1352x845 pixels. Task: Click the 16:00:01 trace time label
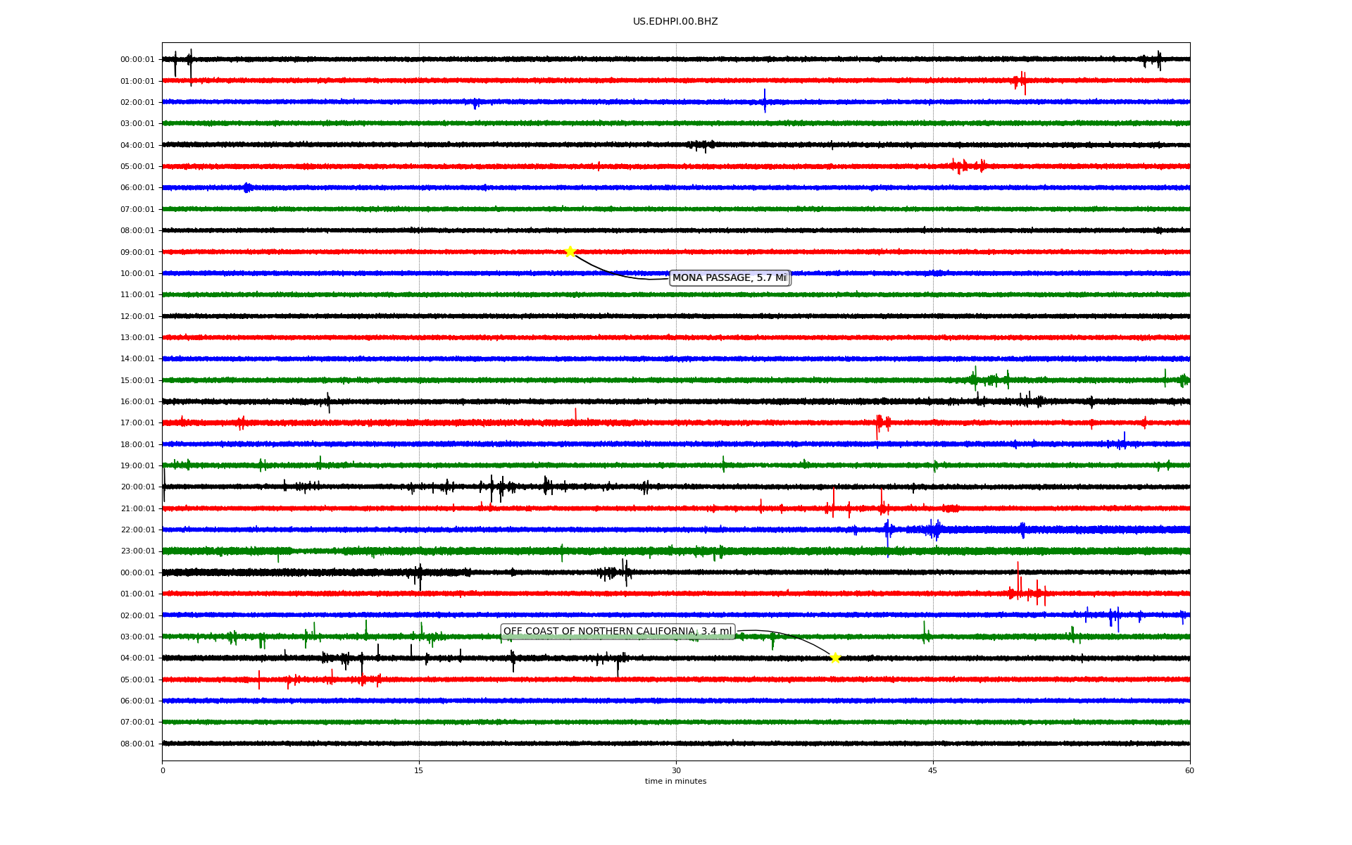coord(137,401)
